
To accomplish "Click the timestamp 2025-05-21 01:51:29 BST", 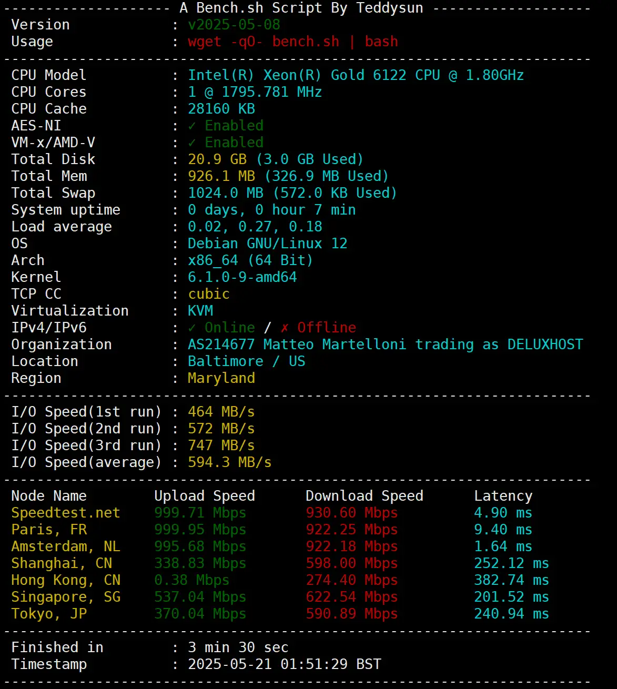I will click(x=284, y=664).
